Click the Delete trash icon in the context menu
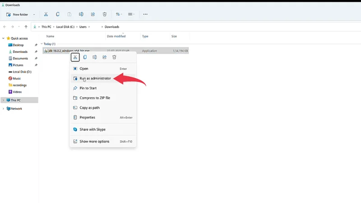This screenshot has height=203, width=361. click(x=114, y=57)
